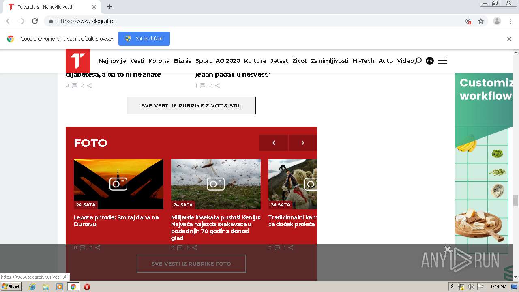The width and height of the screenshot is (519, 292).
Task: Click comment icon under nesvest article
Action: coord(202,86)
